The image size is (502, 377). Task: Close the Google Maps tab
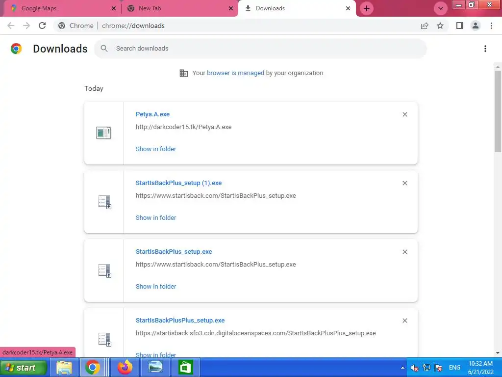[x=114, y=8]
